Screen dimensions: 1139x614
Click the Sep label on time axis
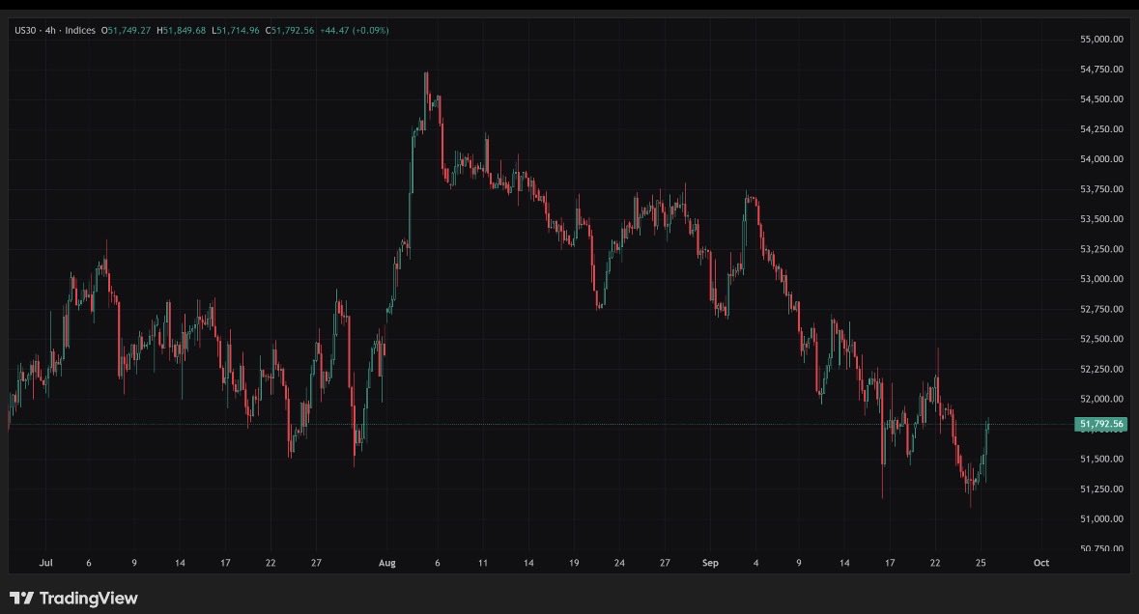click(x=710, y=563)
